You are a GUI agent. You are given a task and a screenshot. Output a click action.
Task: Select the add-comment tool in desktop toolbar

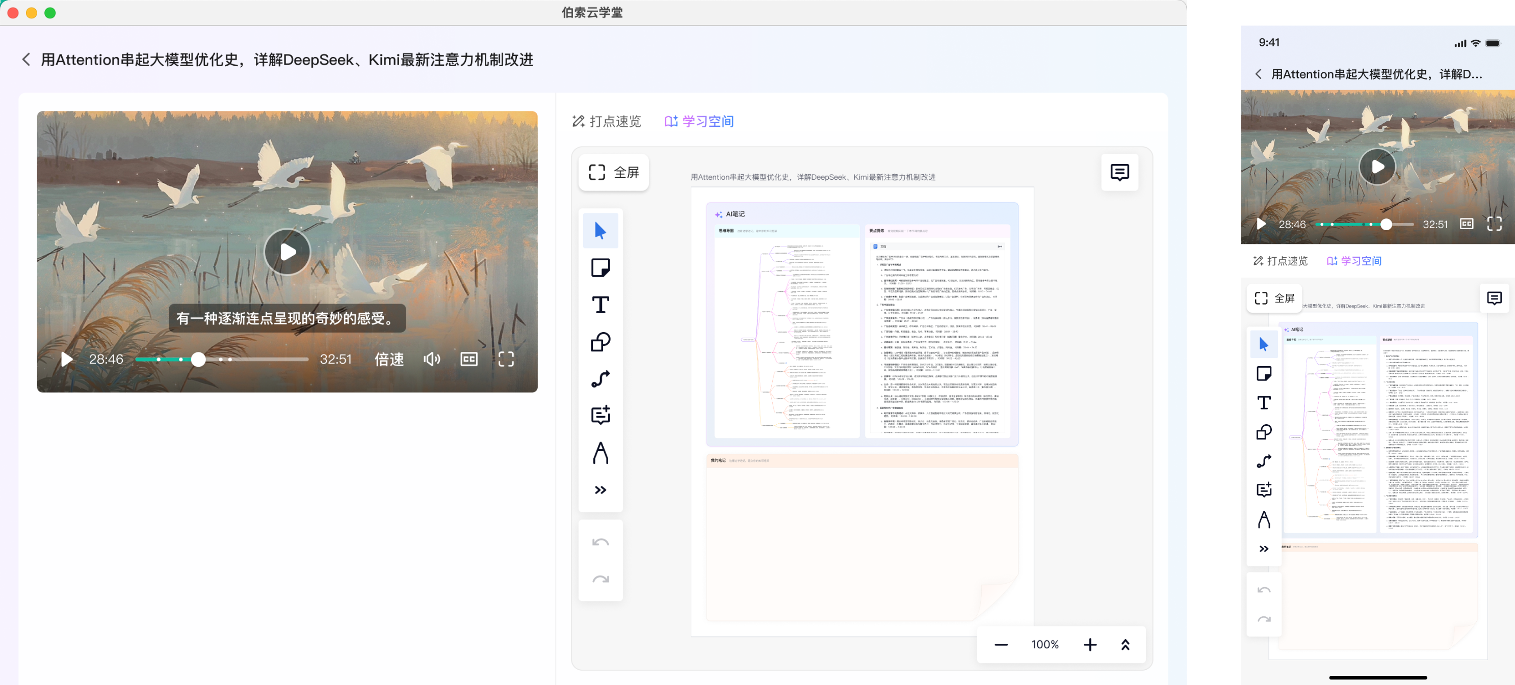(600, 416)
